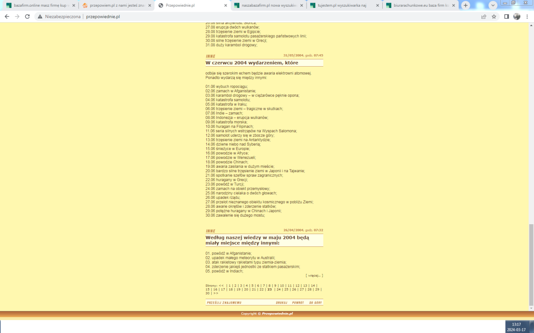Close the Przepowiednie.pl tab

[x=223, y=5]
